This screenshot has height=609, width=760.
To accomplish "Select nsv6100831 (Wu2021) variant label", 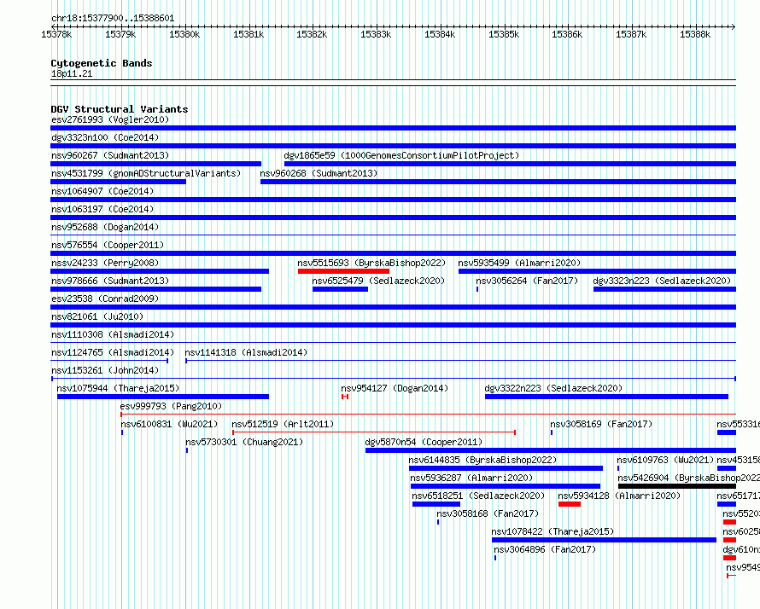I will click(x=169, y=424).
